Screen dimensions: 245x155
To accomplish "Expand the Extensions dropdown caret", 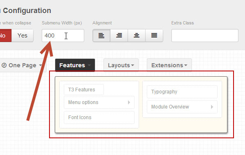I will pos(186,65).
